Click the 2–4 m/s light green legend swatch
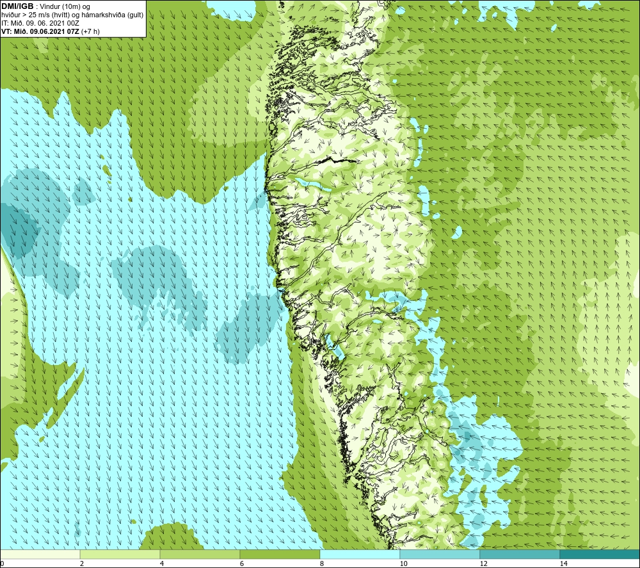 pyautogui.click(x=120, y=554)
